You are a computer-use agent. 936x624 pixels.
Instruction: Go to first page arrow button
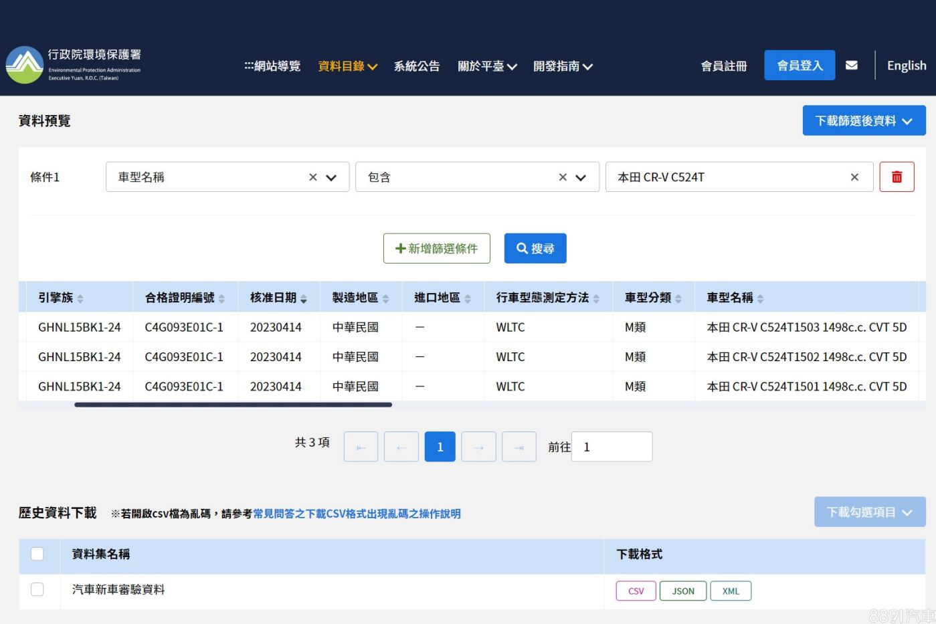361,447
